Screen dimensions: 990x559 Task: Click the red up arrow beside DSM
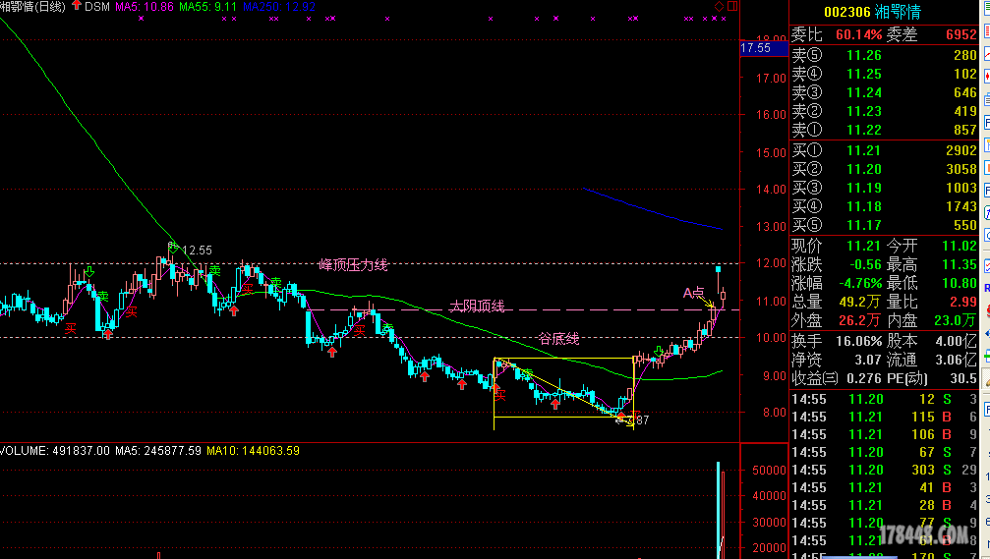pos(77,6)
